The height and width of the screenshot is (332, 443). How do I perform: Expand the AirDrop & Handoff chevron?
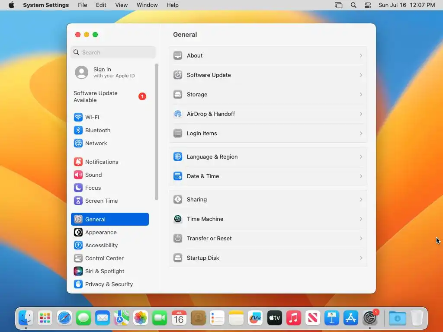(x=361, y=114)
